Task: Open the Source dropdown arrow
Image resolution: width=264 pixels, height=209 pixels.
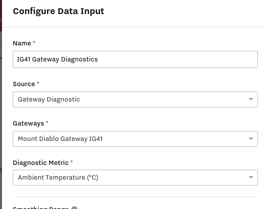Action: click(x=251, y=99)
